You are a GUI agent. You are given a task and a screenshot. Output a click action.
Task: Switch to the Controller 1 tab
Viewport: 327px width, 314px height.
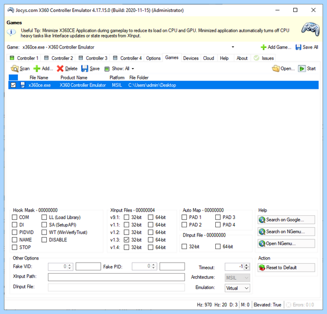pos(24,58)
